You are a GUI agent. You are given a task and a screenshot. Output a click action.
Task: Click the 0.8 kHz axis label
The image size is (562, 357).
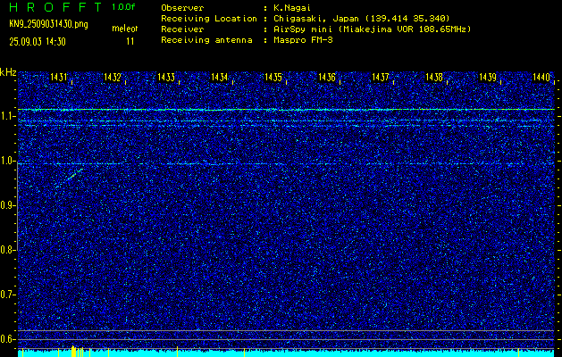[x=7, y=250]
